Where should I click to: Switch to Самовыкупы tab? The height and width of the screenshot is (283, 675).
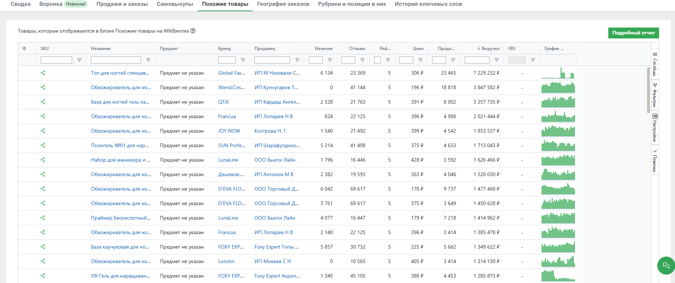click(x=175, y=4)
